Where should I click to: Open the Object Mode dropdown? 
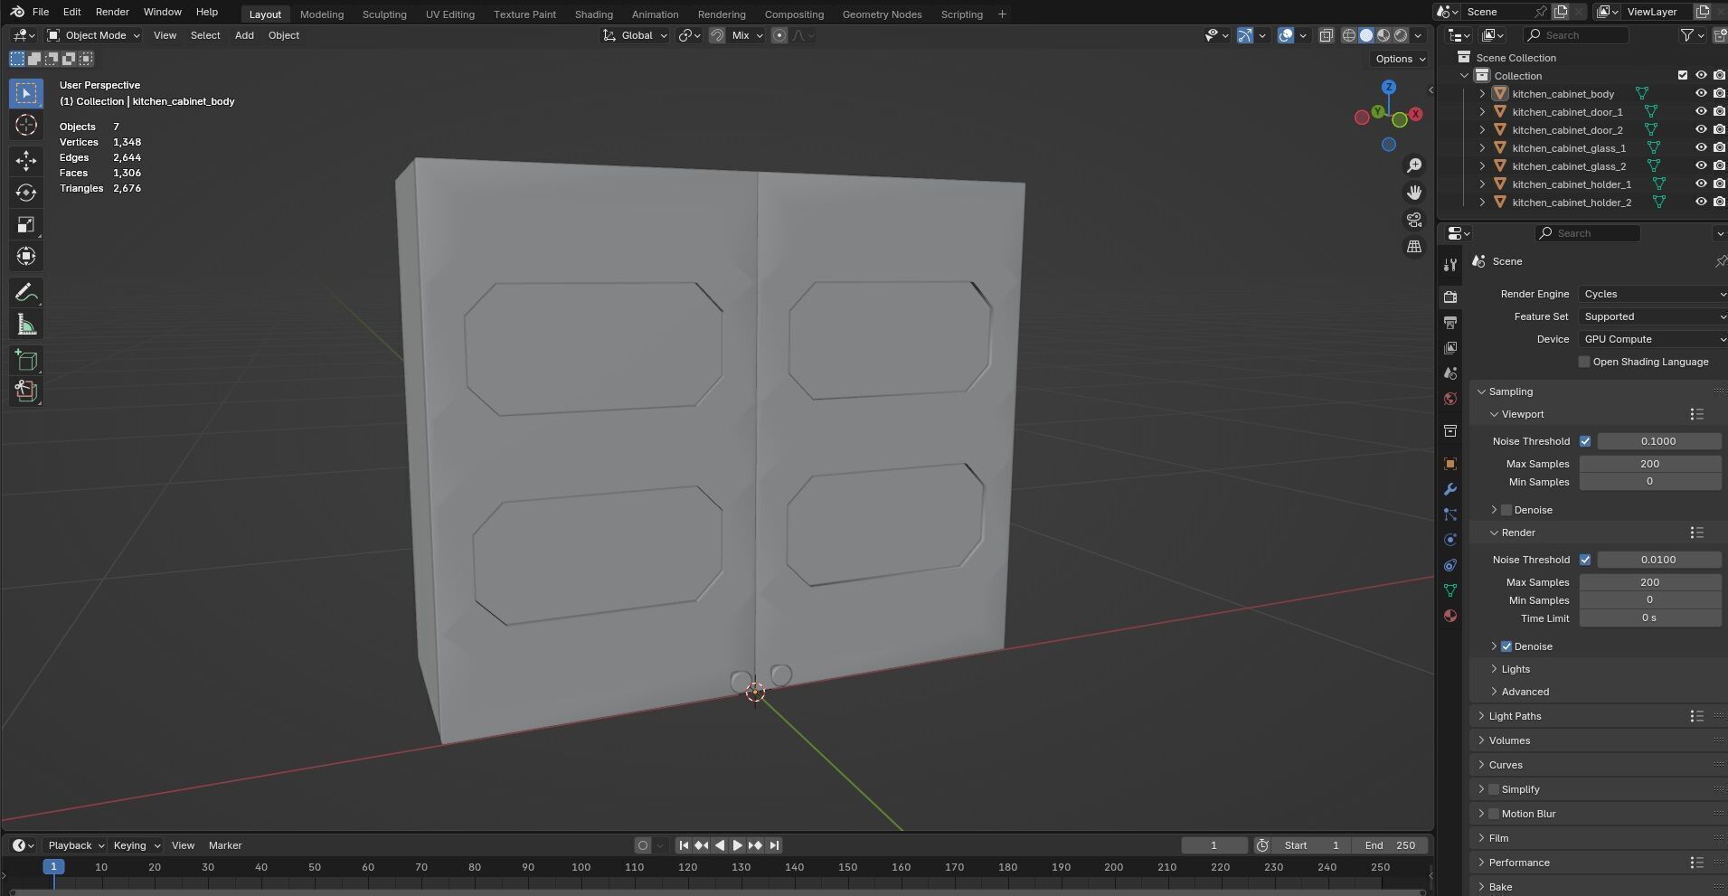(94, 35)
